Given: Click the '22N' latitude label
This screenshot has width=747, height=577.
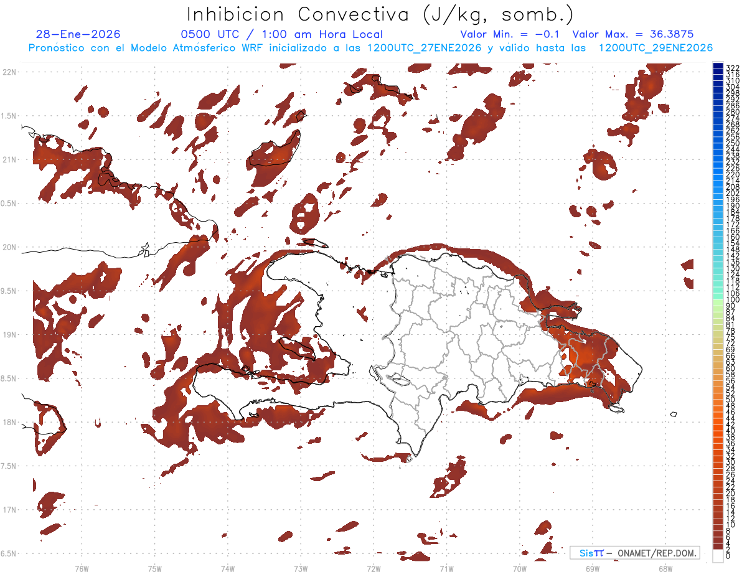Looking at the screenshot, I should [9, 72].
